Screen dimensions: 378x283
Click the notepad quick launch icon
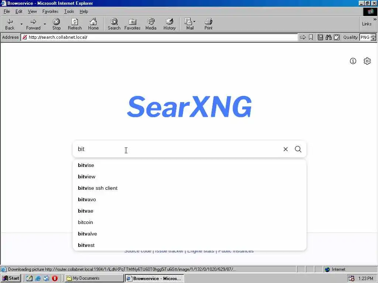tap(30, 278)
